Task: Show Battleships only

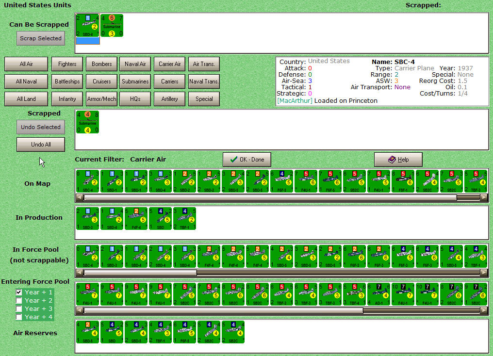Action: tap(67, 81)
